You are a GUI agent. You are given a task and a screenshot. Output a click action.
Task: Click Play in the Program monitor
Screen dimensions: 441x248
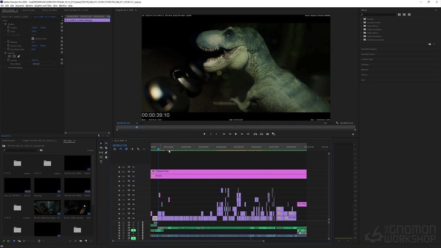pos(236,134)
